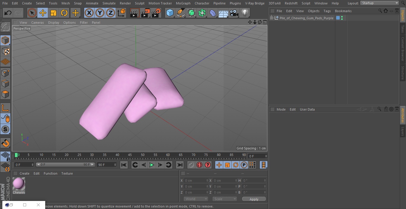Open the Spline Pen tool
The height and width of the screenshot is (209, 406).
(180, 13)
